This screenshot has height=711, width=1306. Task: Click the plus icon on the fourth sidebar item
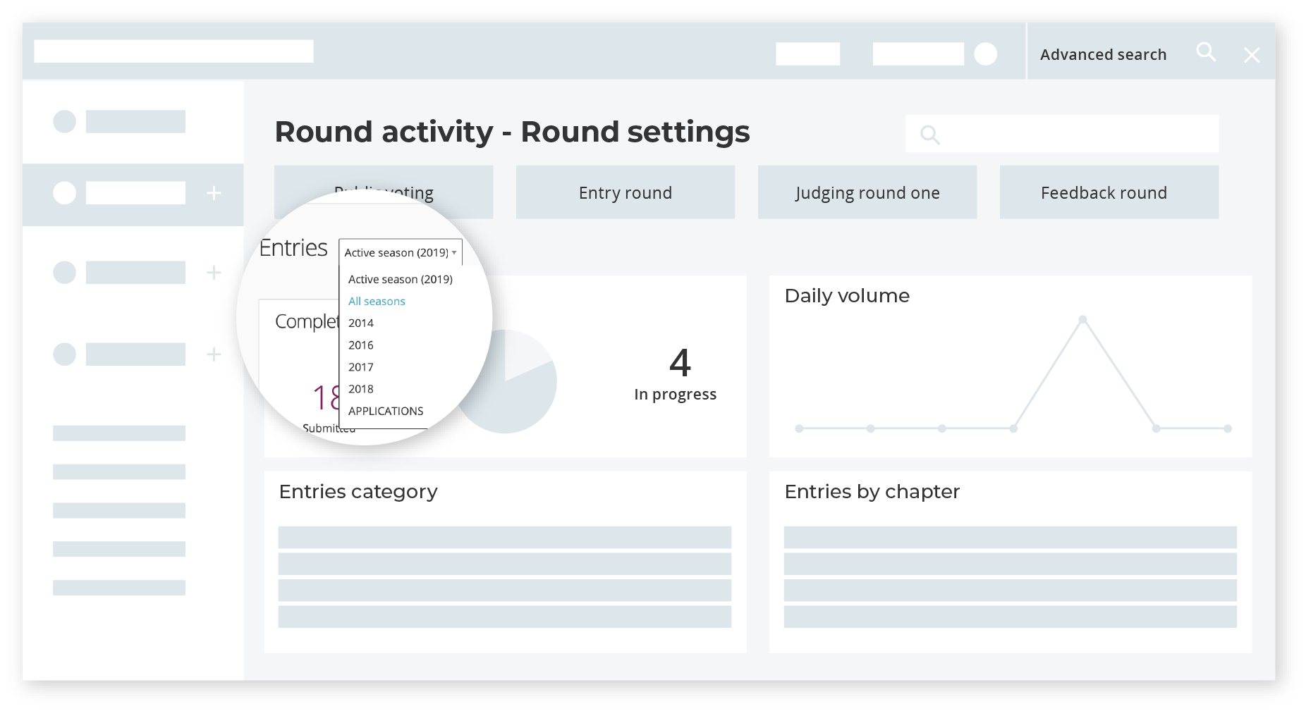pyautogui.click(x=214, y=354)
